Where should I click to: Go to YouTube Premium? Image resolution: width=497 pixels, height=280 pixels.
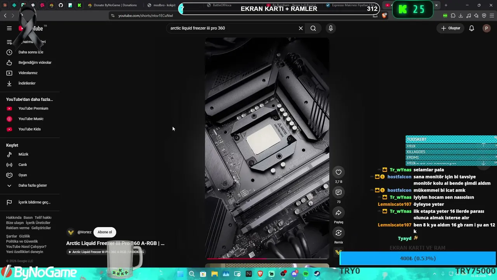[x=31, y=108]
